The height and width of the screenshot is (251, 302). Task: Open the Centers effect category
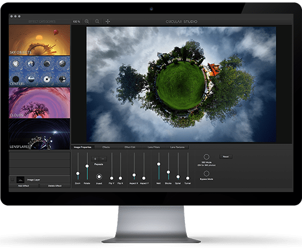(39, 71)
